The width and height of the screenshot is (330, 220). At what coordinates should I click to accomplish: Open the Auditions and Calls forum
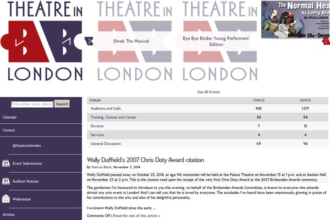(106, 108)
